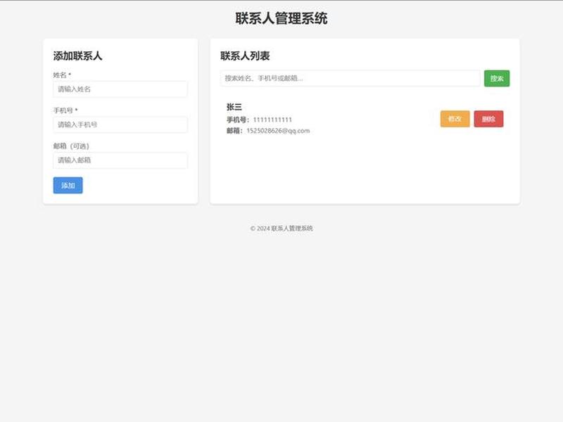Click the phone number 11111111111
Screen dimensions: 563x422
point(272,120)
